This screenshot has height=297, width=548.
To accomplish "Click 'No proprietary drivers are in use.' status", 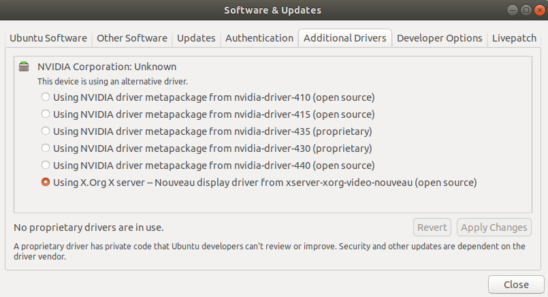I will [88, 228].
